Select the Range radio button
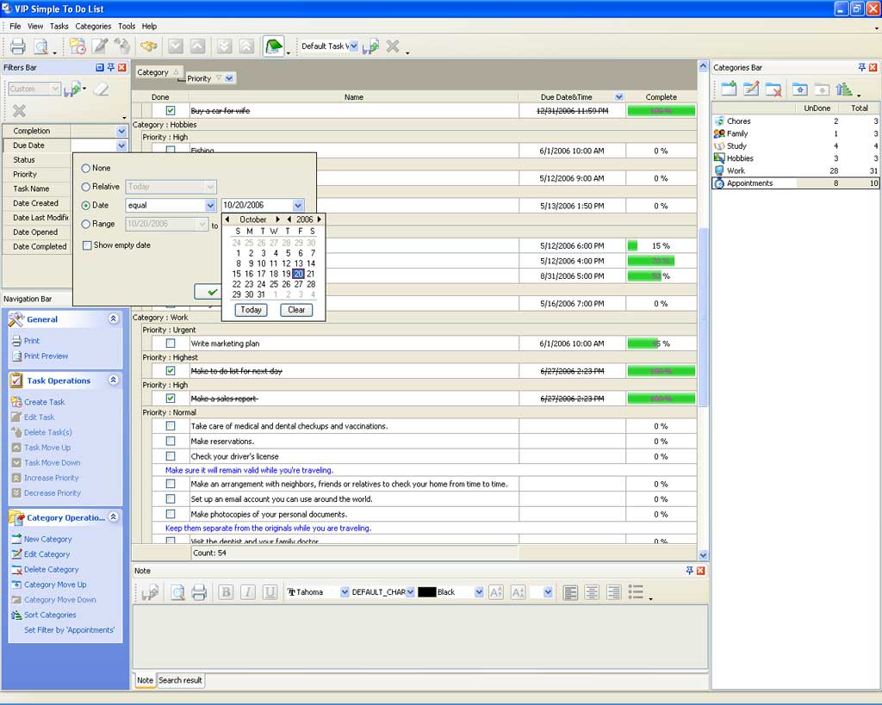 pyautogui.click(x=86, y=224)
